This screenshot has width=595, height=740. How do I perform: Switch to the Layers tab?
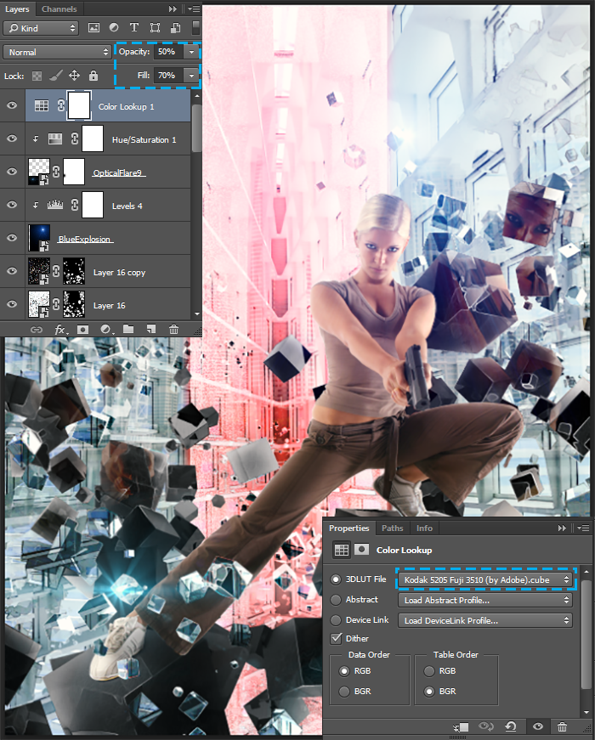pyautogui.click(x=17, y=9)
